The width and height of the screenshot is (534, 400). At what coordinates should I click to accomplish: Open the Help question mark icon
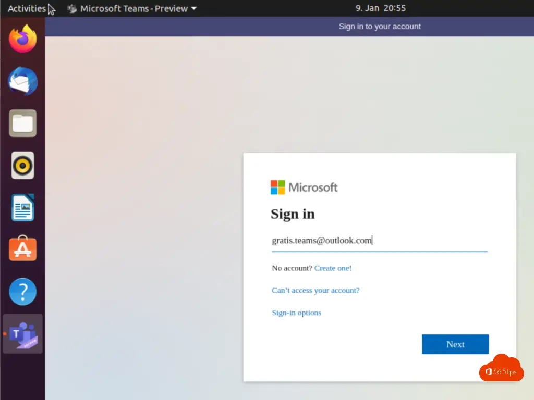[23, 292]
